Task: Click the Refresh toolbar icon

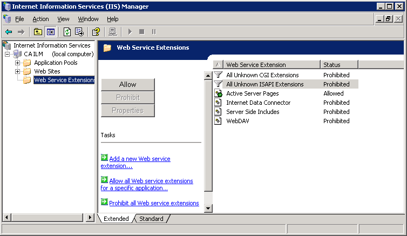Action: 67,32
